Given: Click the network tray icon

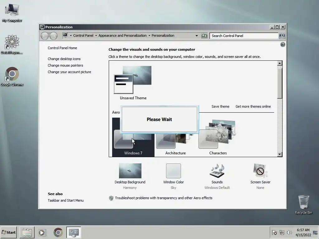Looking at the screenshot, I should coord(282,232).
